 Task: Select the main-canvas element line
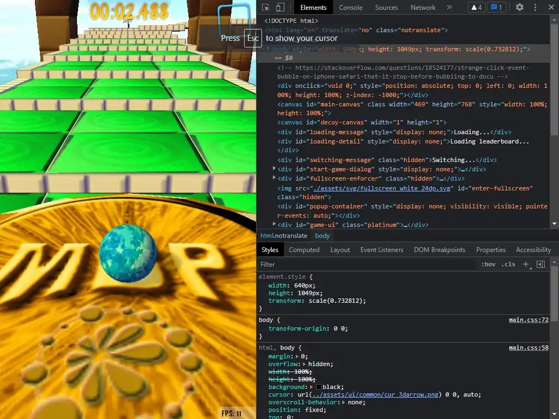click(x=412, y=109)
